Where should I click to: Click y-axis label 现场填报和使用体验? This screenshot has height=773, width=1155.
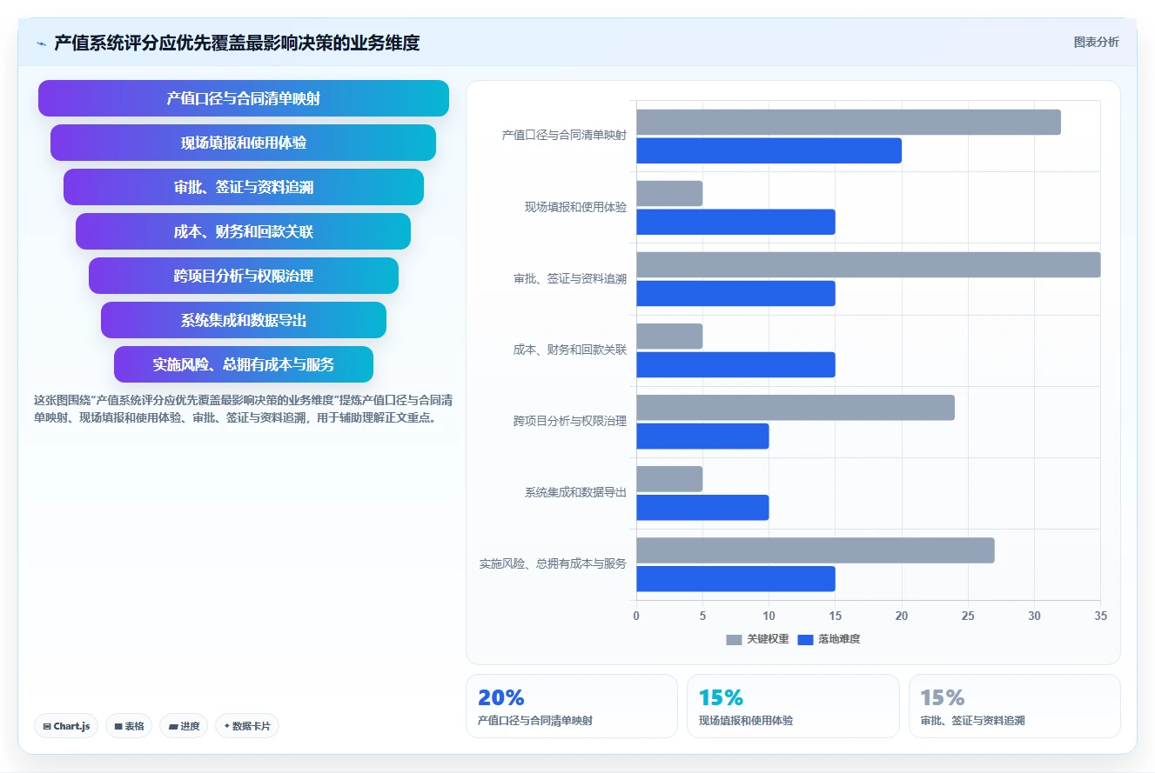575,207
